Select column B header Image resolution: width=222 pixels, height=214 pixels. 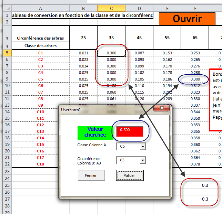(x=83, y=8)
